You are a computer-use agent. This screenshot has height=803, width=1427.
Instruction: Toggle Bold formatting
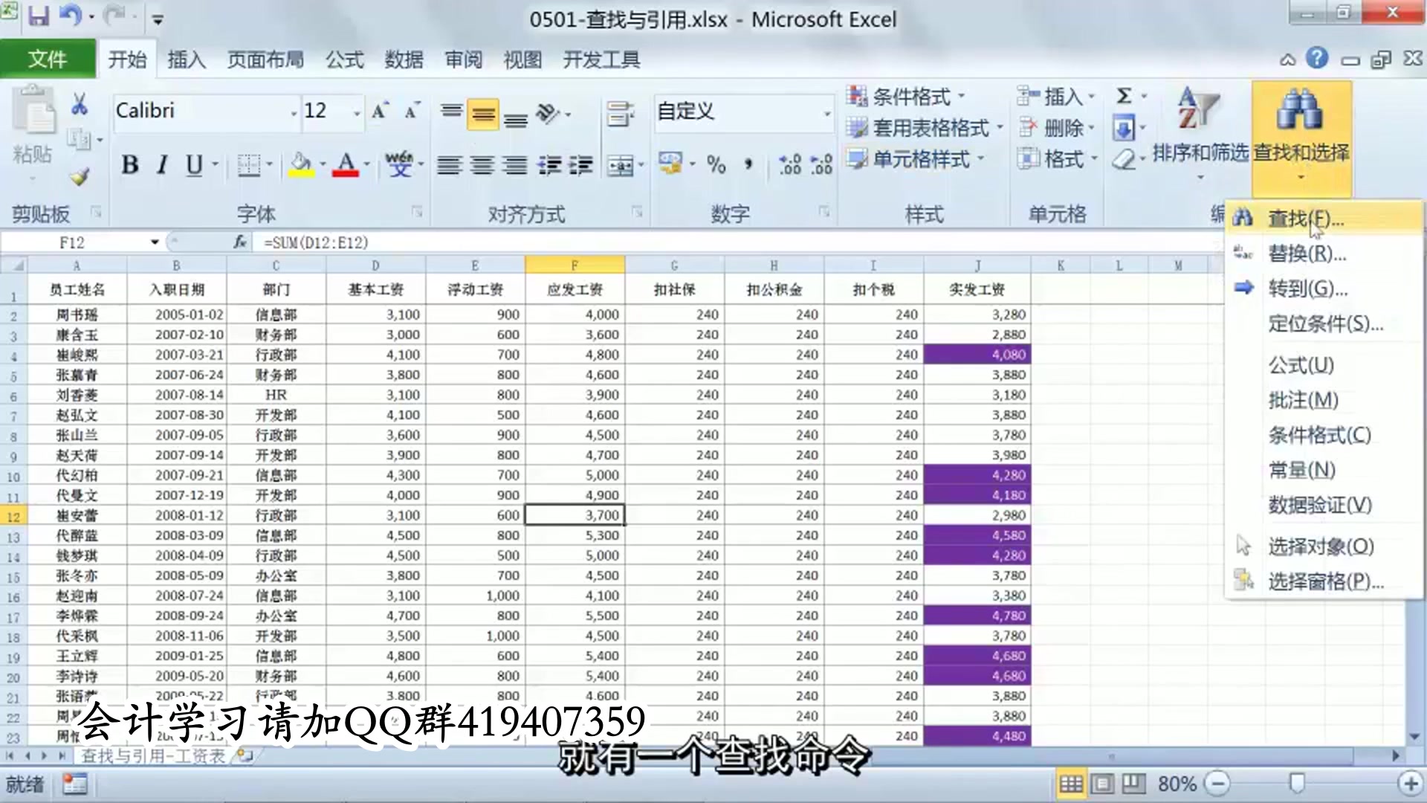(131, 166)
